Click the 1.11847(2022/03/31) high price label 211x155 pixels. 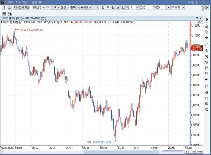(31, 30)
